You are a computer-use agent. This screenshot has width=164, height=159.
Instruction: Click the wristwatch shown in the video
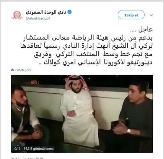coord(129,131)
